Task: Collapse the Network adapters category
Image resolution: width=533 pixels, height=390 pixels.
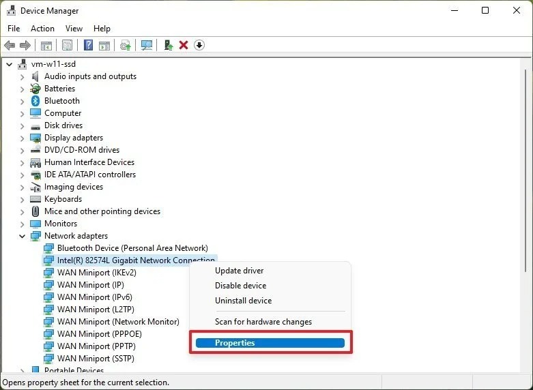Action: (22, 236)
